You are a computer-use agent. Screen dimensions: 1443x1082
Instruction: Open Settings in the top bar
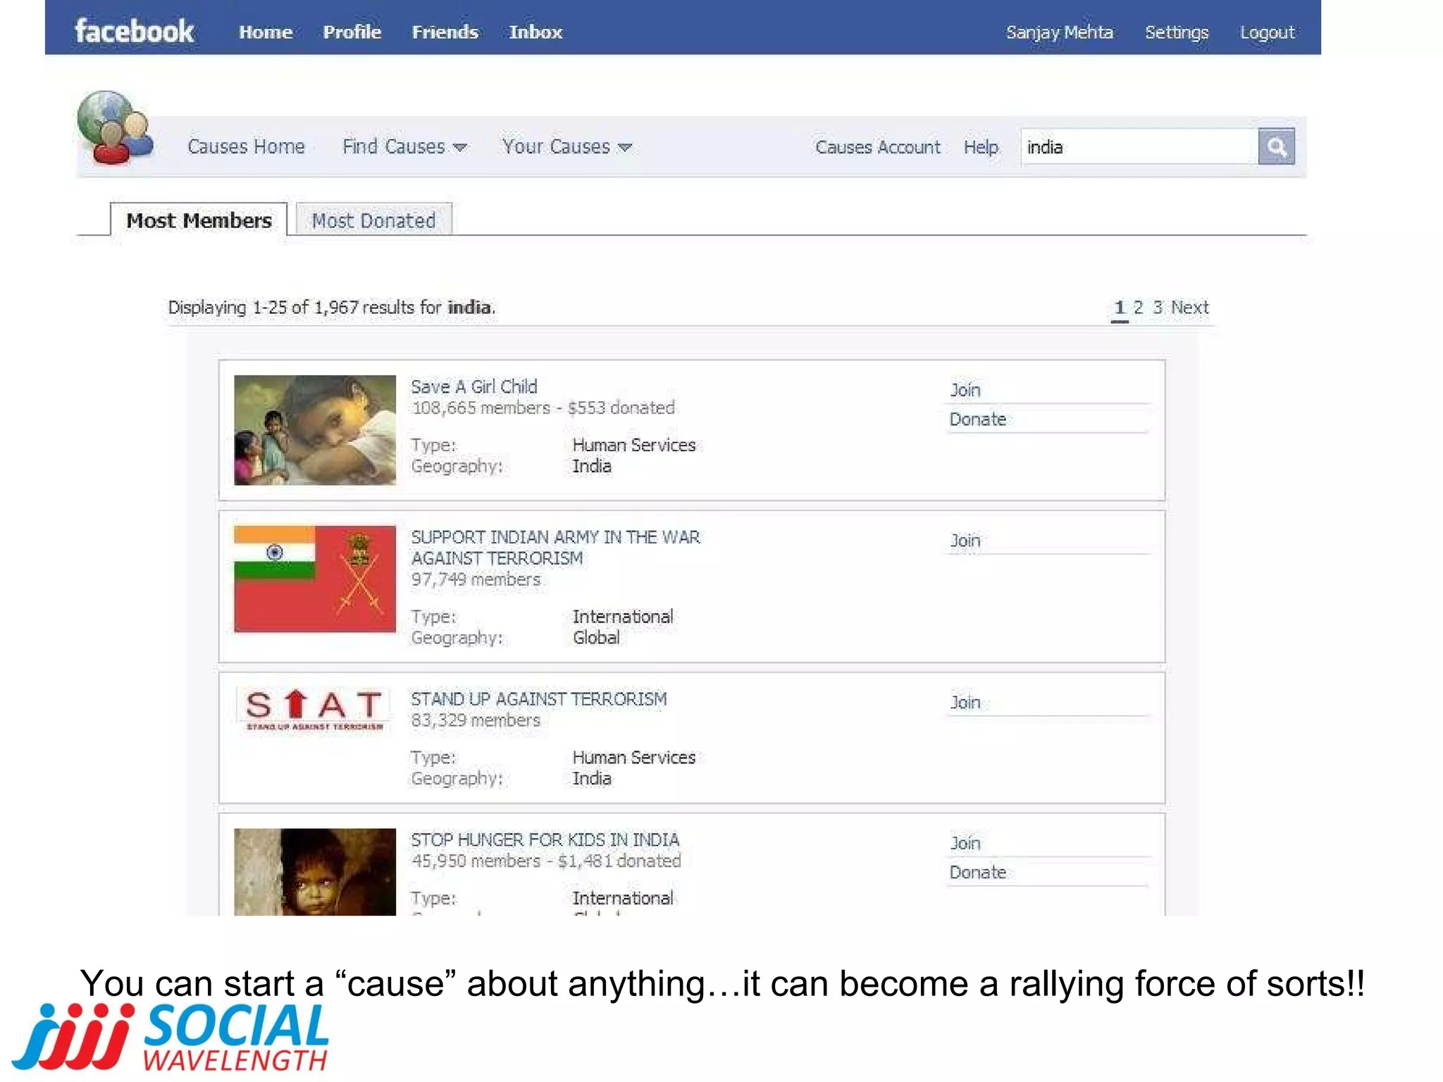coord(1177,32)
